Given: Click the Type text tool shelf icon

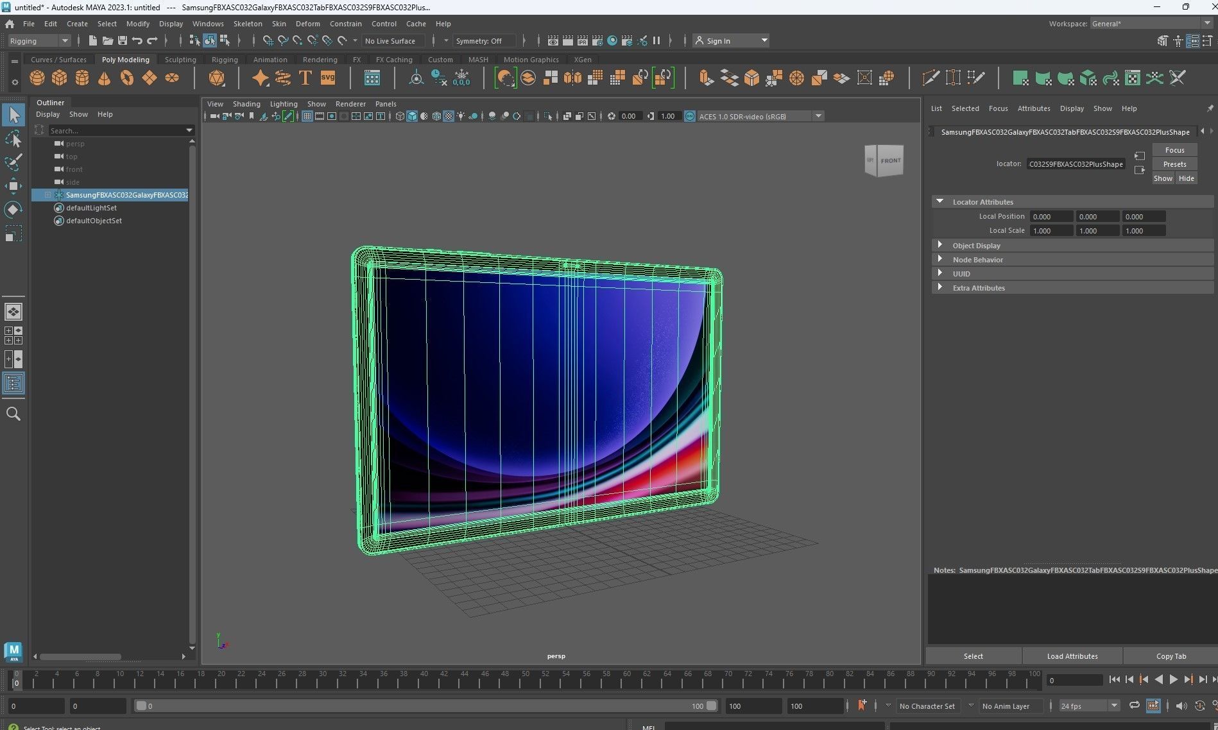Looking at the screenshot, I should pos(305,78).
